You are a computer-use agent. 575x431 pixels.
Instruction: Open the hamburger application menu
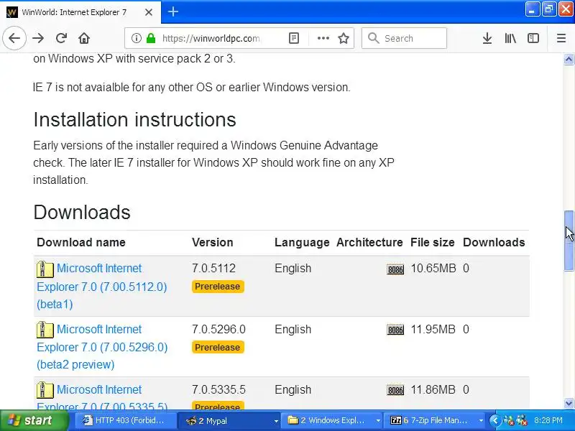[561, 38]
